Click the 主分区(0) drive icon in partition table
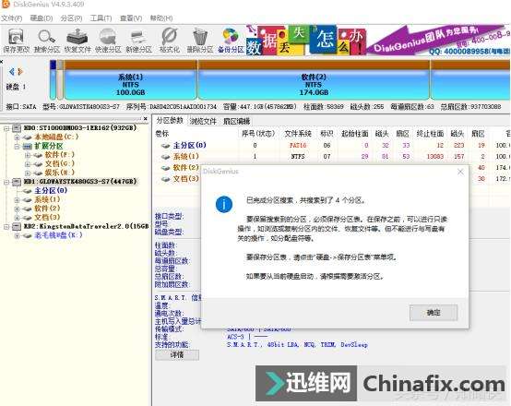 (165, 146)
